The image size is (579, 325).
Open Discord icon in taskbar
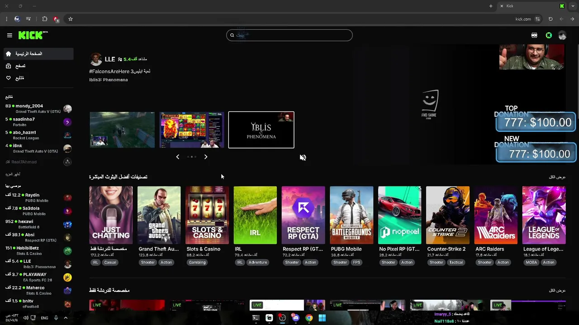click(296, 318)
